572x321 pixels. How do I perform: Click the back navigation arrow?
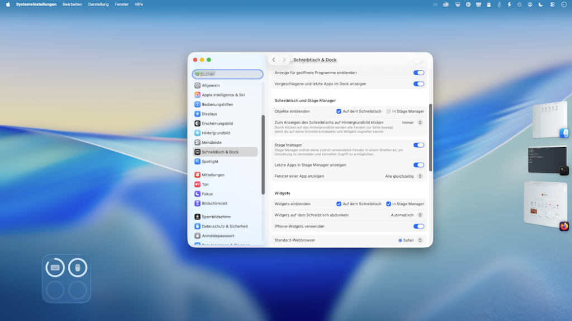[273, 59]
